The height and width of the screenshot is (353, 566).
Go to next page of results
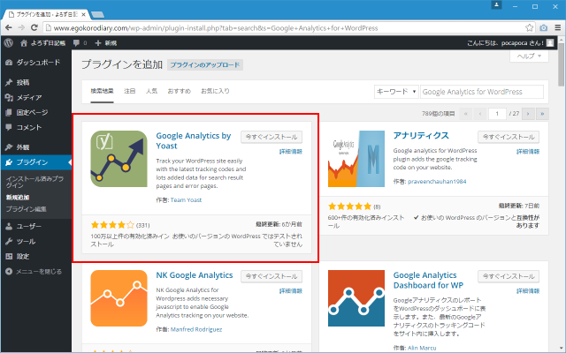click(x=528, y=114)
